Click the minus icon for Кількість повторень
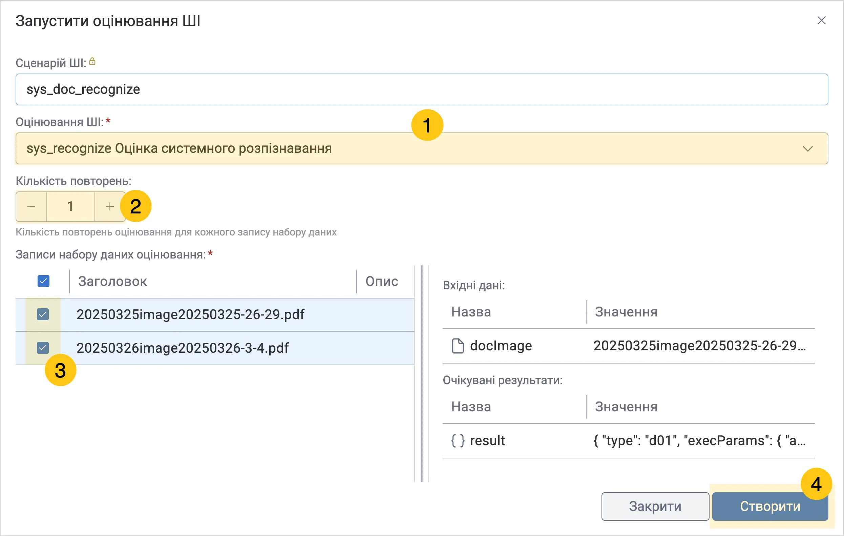844x536 pixels. 31,206
